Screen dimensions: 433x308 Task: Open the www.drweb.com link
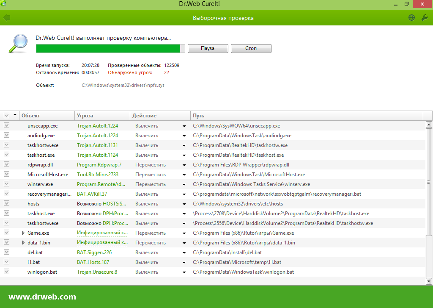coord(42,297)
